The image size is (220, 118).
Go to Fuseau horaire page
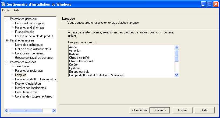coord(24,32)
